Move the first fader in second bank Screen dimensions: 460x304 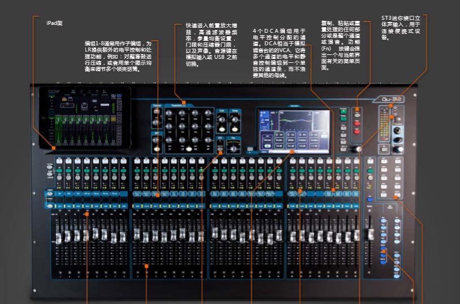137,233
